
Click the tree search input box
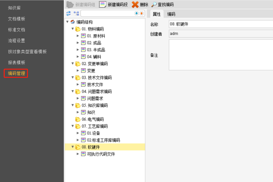[x=108, y=13]
